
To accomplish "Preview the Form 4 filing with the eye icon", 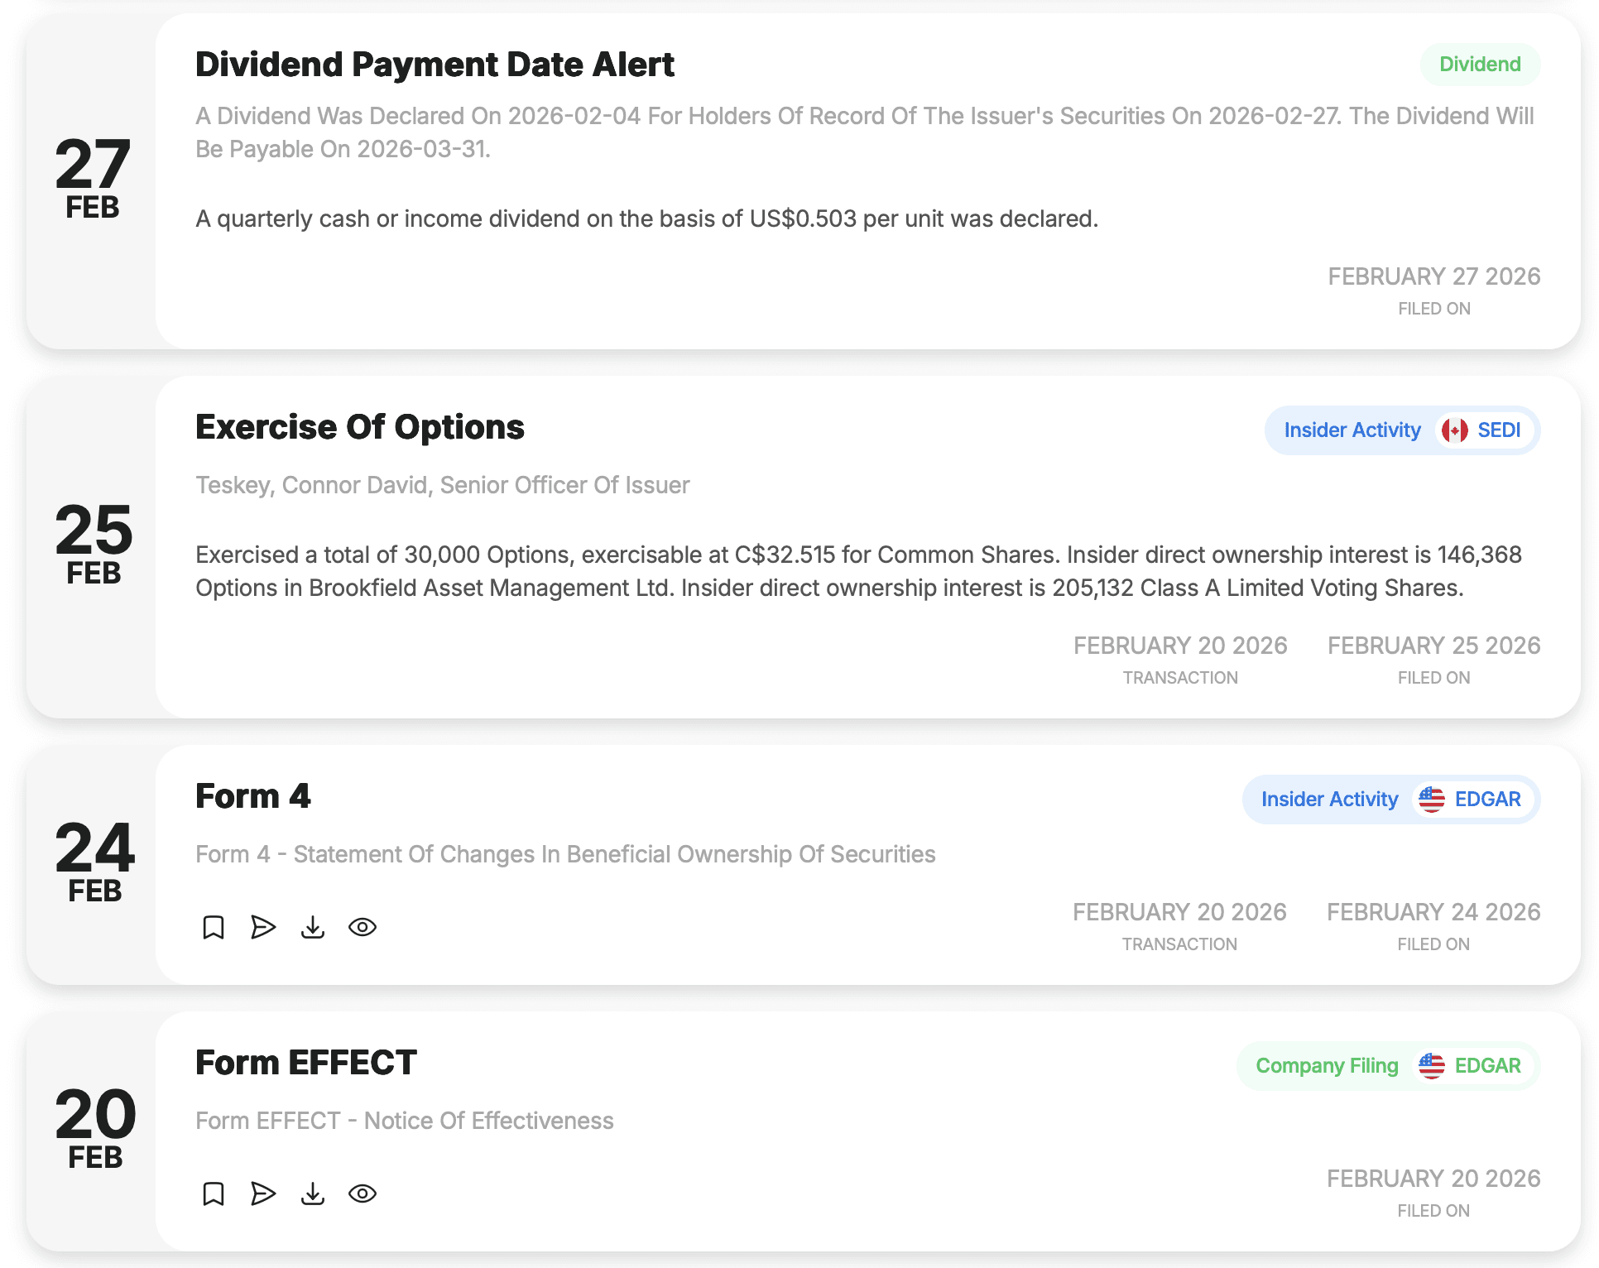I will point(363,928).
